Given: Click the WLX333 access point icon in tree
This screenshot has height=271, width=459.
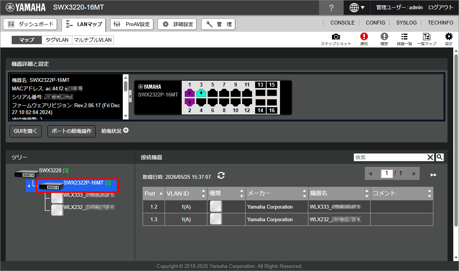Looking at the screenshot, I should pyautogui.click(x=57, y=198).
